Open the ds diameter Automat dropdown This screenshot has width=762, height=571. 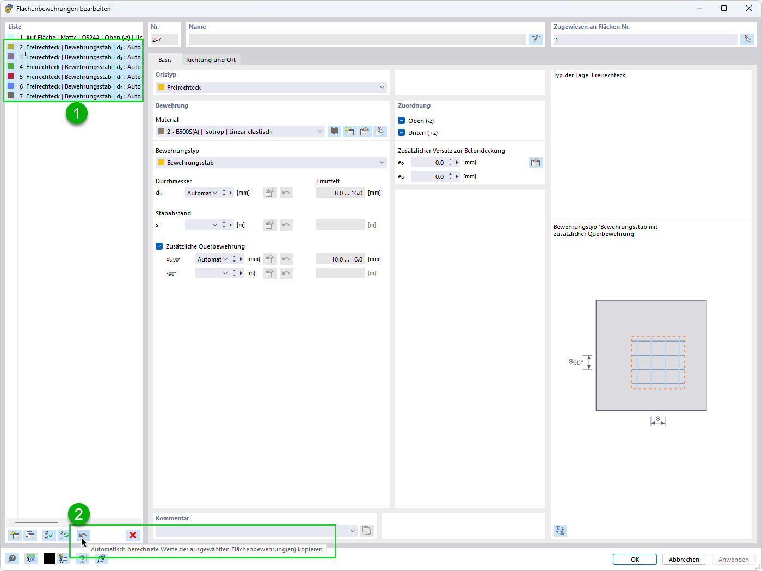coord(215,193)
